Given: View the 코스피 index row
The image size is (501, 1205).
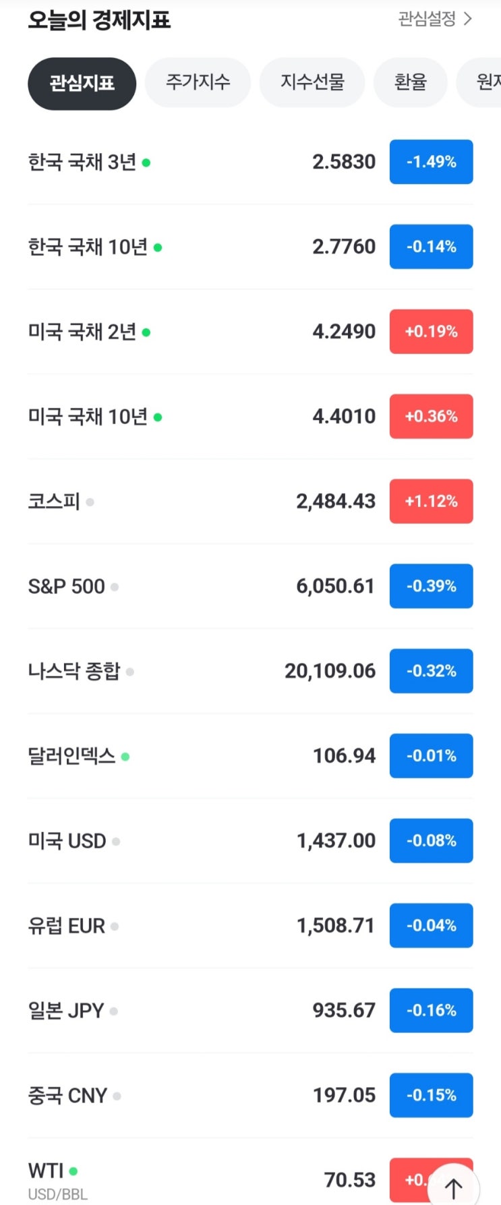Looking at the screenshot, I should coord(202,502).
